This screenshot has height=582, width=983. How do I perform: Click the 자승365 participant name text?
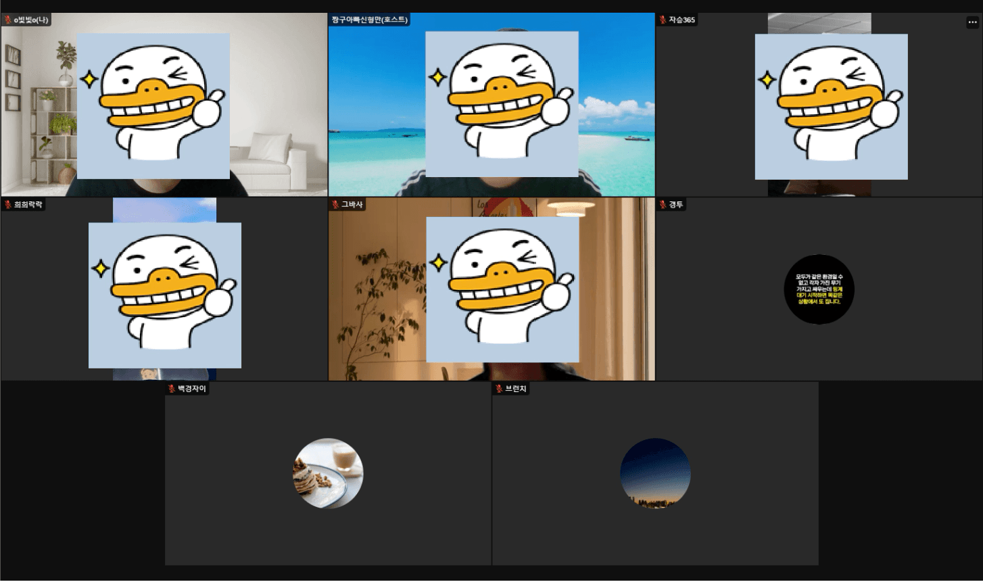pos(681,20)
